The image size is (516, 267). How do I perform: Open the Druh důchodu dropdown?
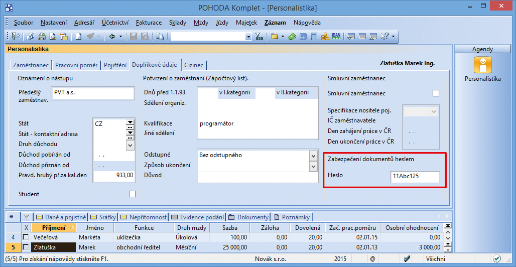131,145
